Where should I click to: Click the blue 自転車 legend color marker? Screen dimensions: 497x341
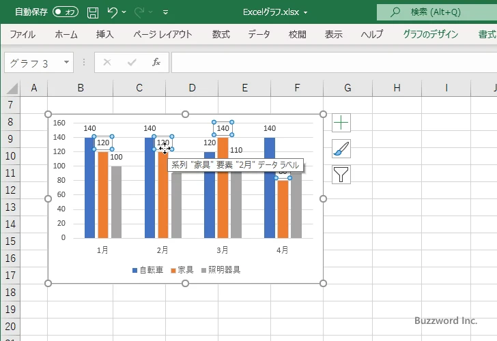point(134,270)
